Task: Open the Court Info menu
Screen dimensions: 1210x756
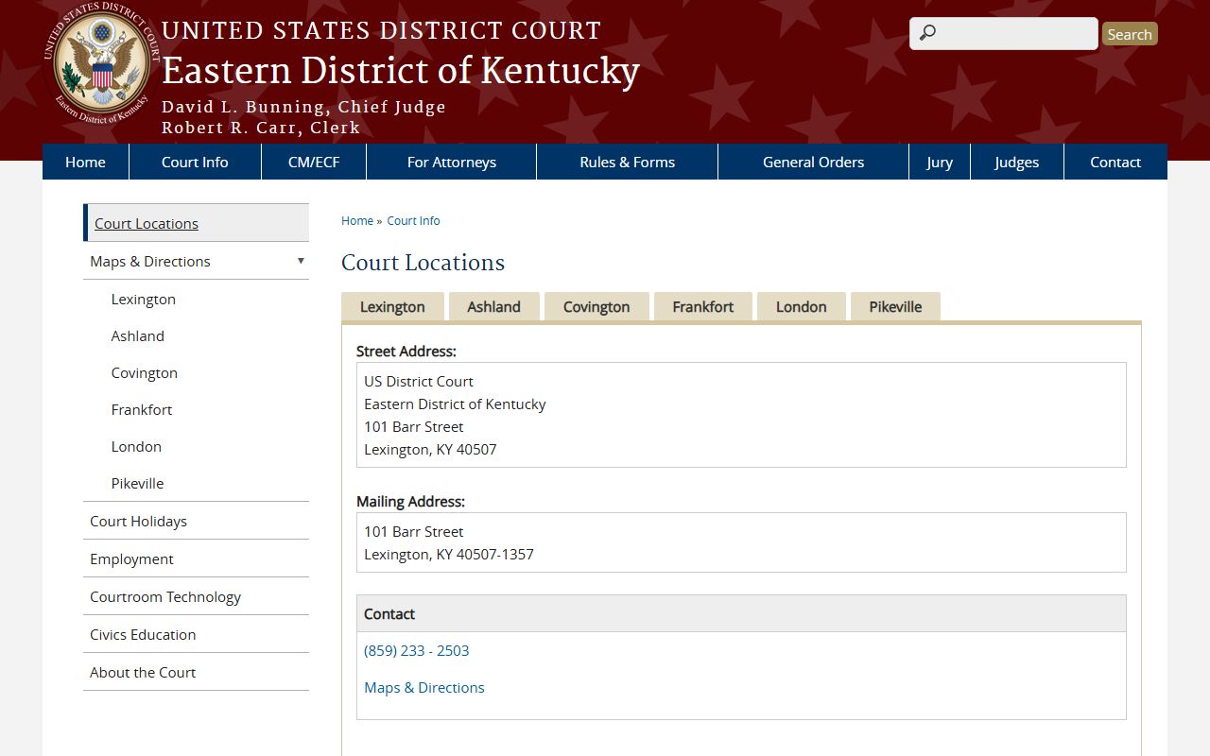Action: point(195,162)
